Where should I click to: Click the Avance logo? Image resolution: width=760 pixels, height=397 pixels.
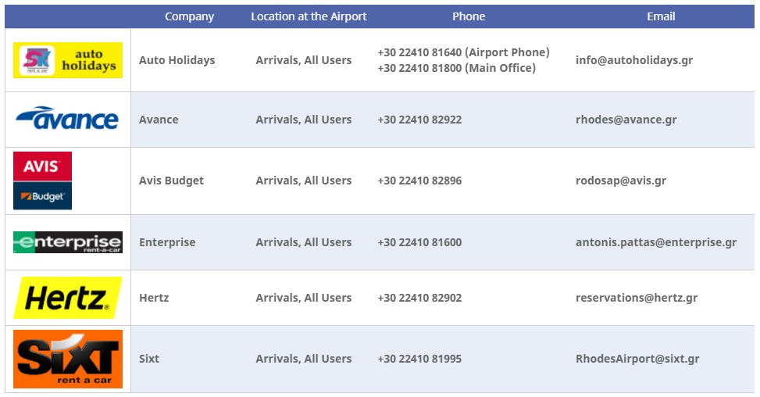click(67, 119)
